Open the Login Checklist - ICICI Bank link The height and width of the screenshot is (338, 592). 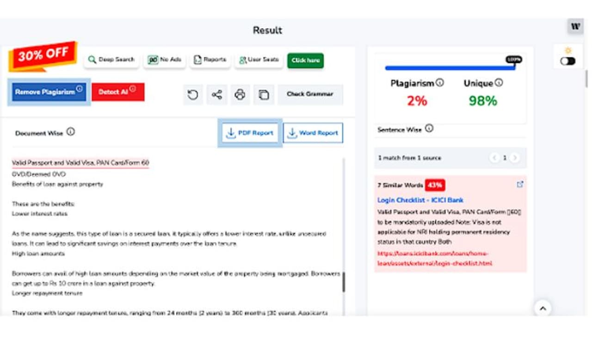click(420, 200)
